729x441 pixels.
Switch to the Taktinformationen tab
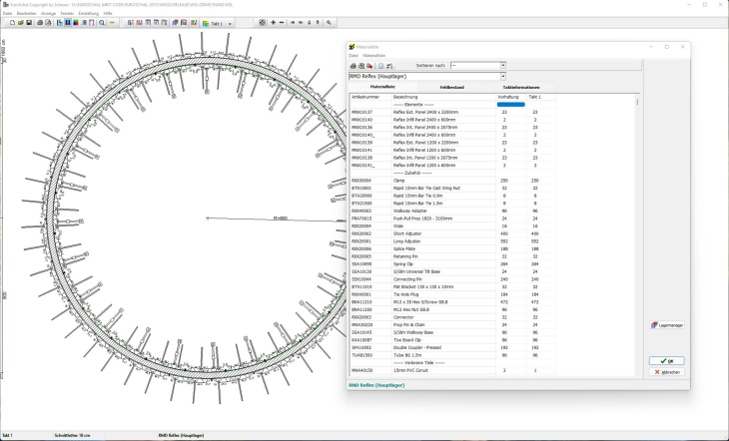click(x=522, y=88)
